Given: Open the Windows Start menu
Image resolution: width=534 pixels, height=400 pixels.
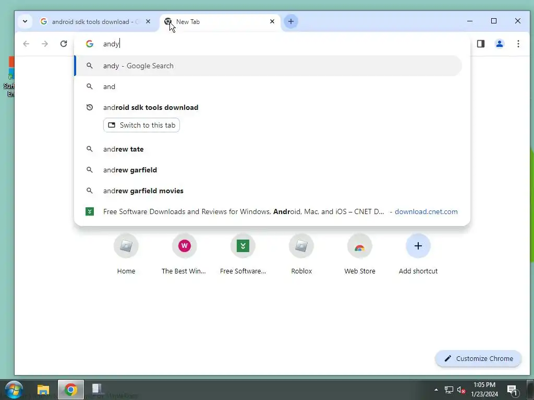Looking at the screenshot, I should click(x=14, y=390).
